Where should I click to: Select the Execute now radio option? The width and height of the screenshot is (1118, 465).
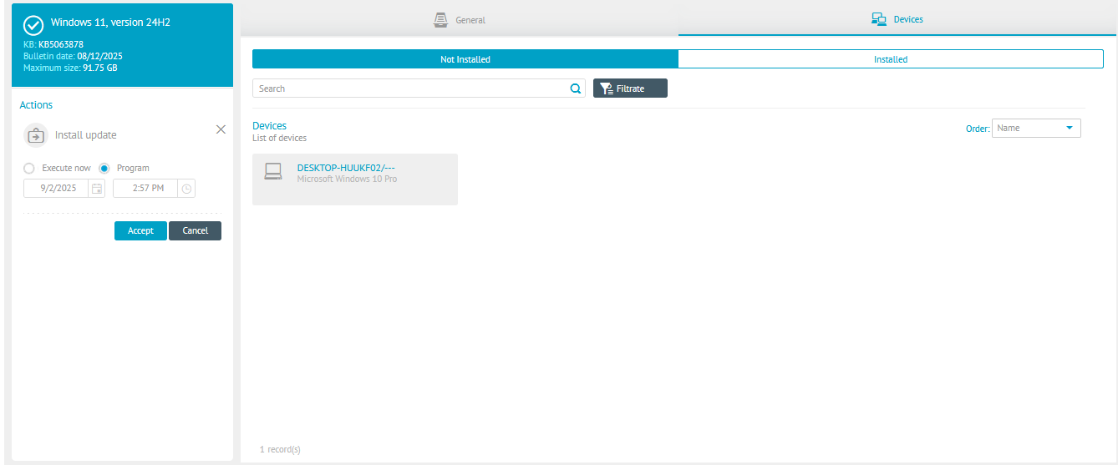(x=29, y=168)
